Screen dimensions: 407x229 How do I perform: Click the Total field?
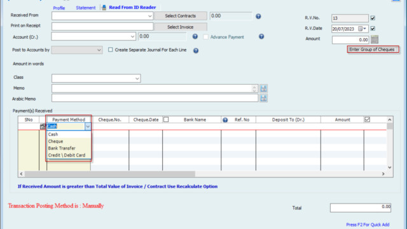pyautogui.click(x=361, y=208)
